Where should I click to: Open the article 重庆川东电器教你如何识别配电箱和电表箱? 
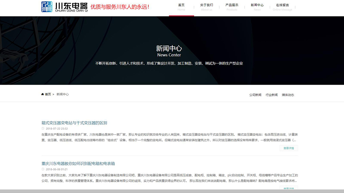point(78,163)
